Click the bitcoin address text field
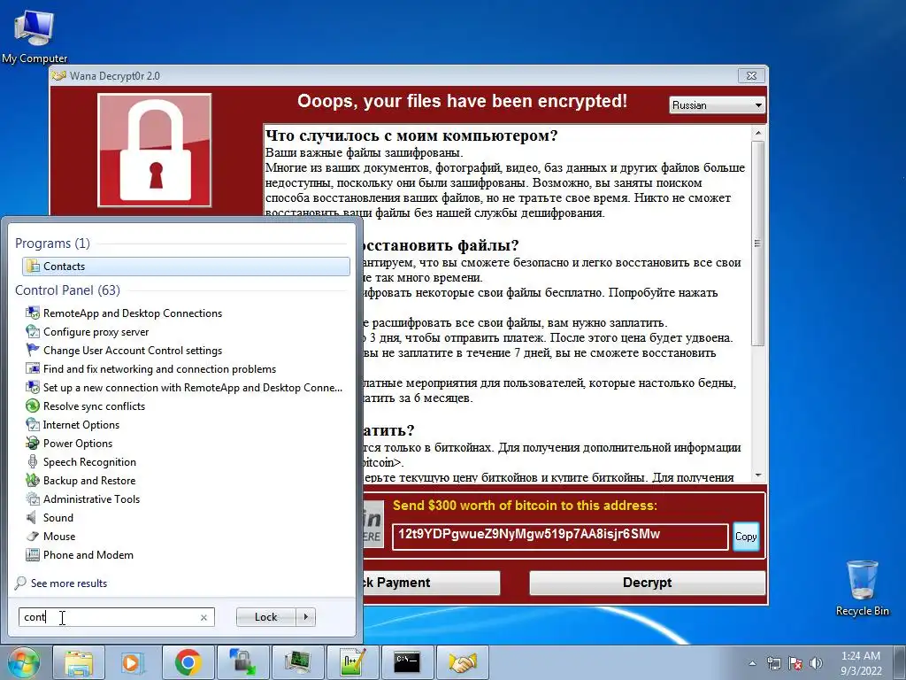Image resolution: width=906 pixels, height=680 pixels. click(x=560, y=536)
